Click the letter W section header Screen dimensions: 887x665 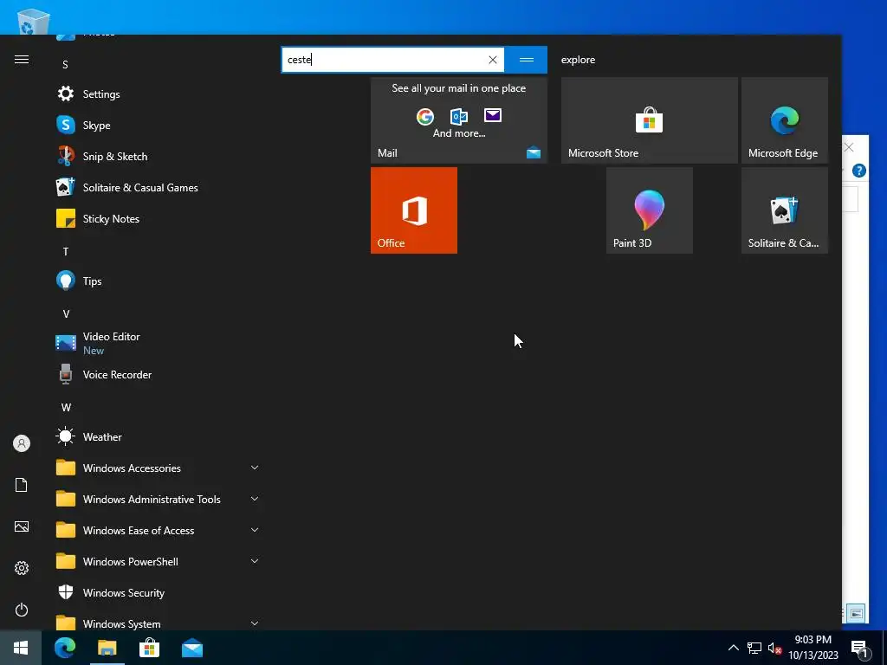66,407
